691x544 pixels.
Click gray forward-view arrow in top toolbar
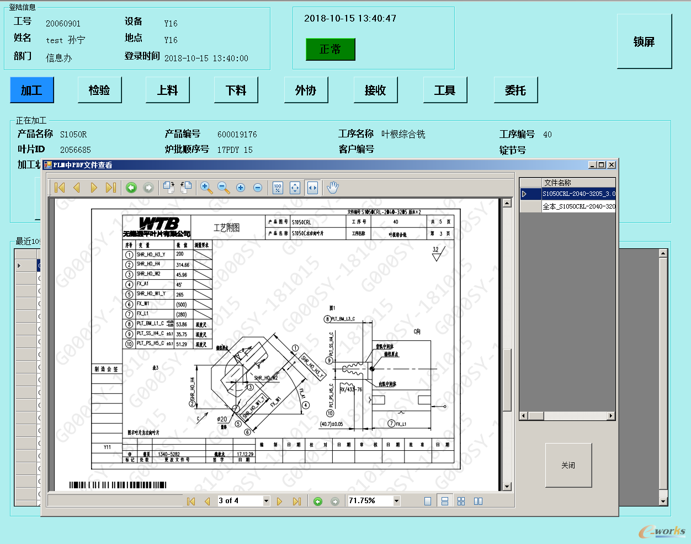click(x=148, y=188)
